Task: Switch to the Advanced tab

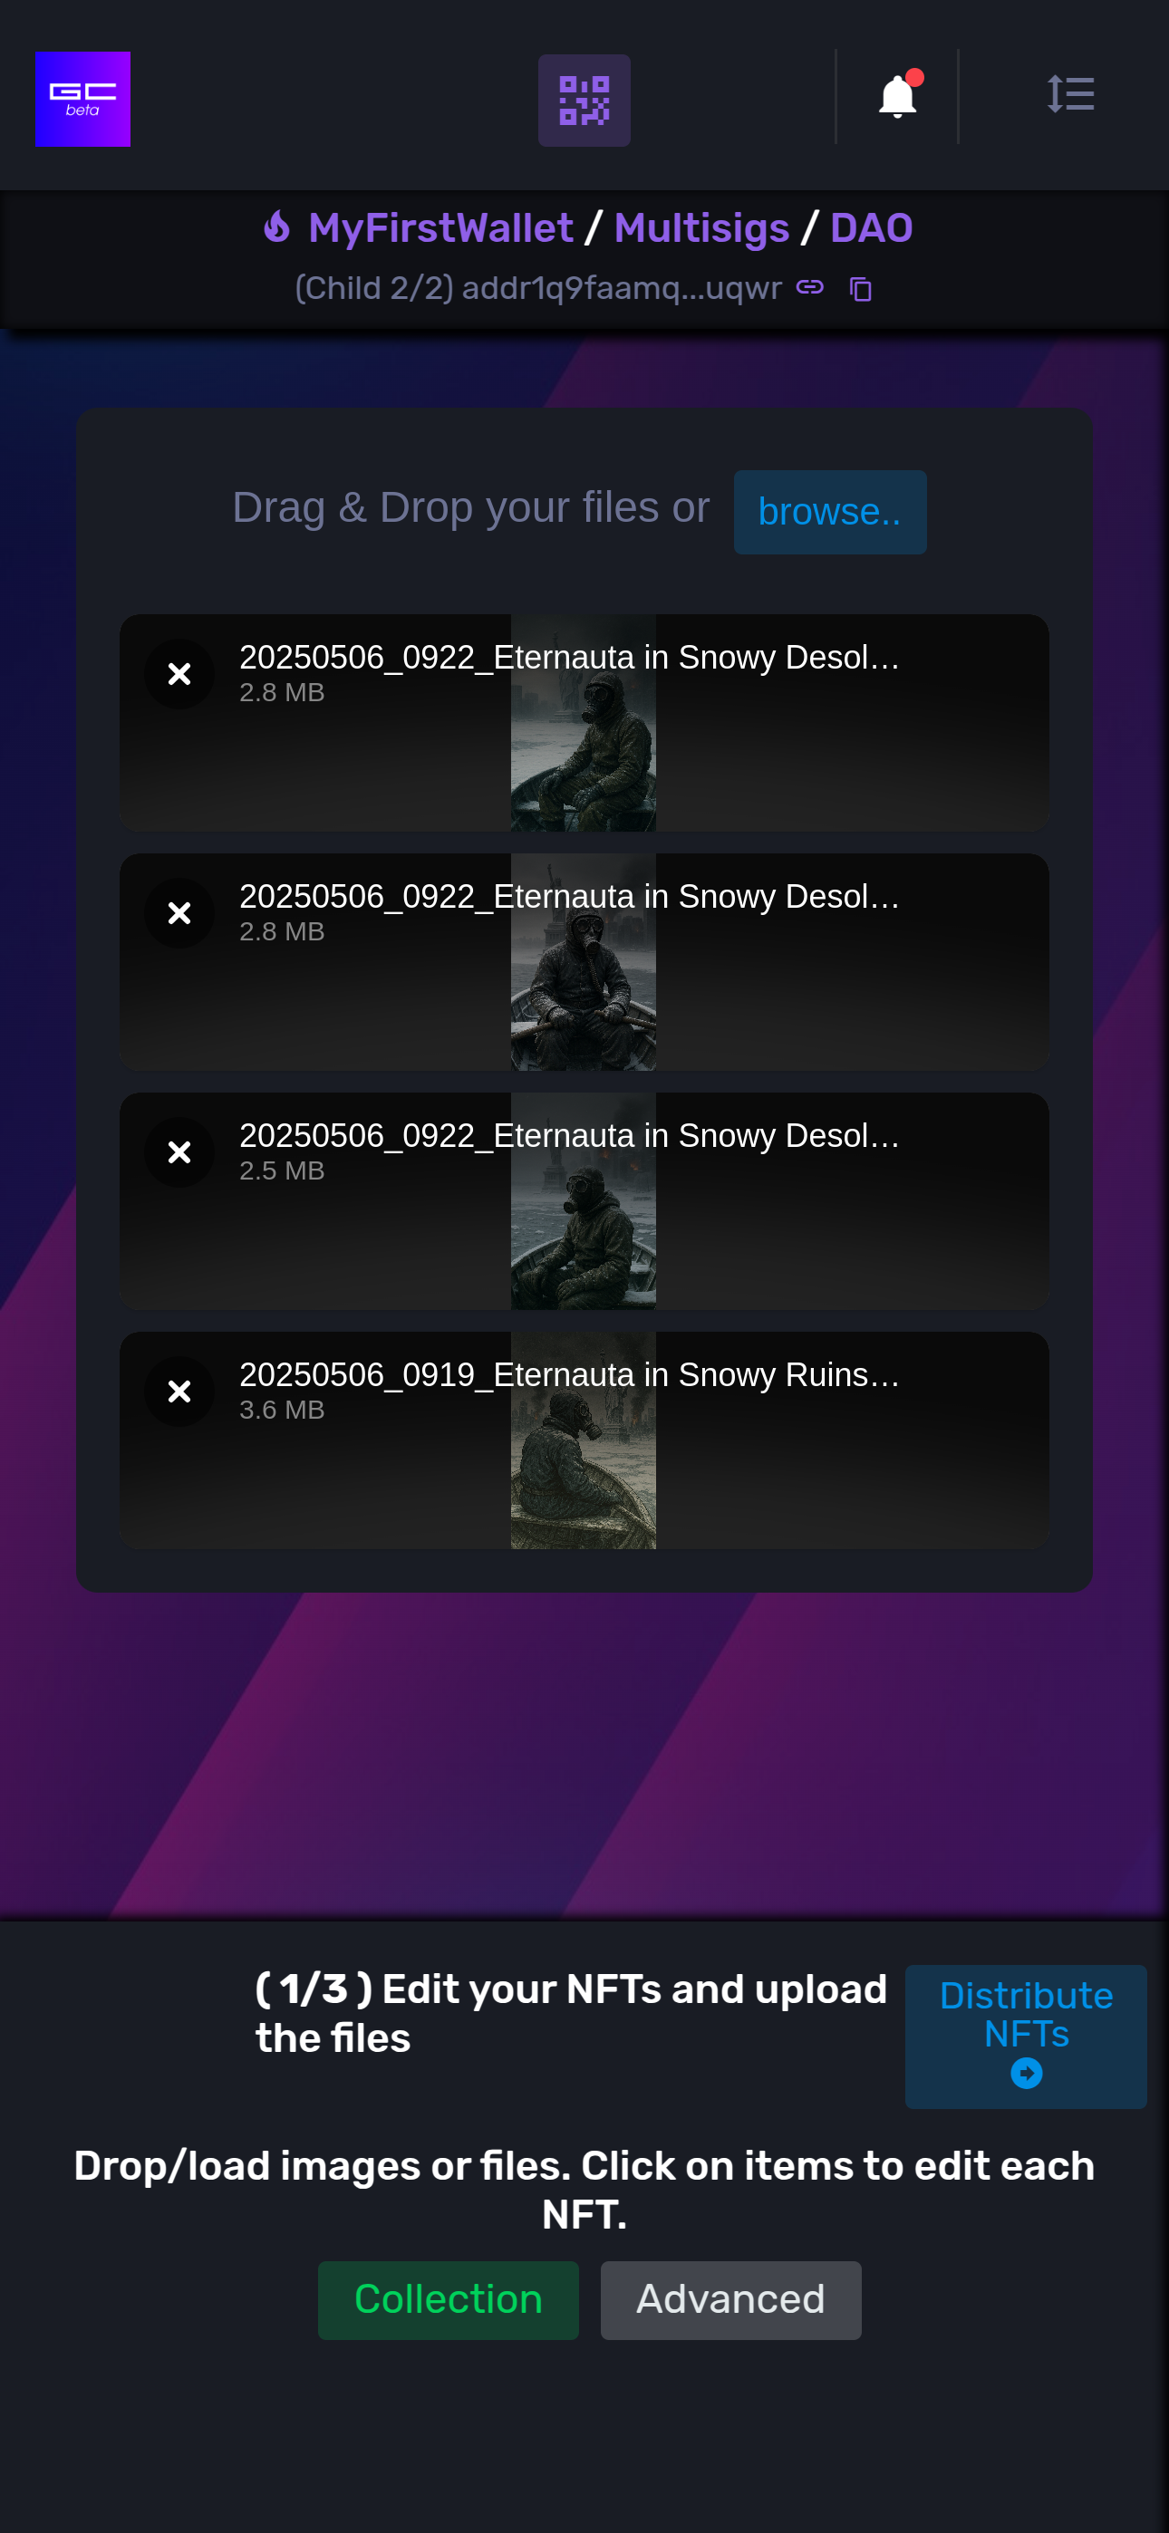Action: (730, 2300)
